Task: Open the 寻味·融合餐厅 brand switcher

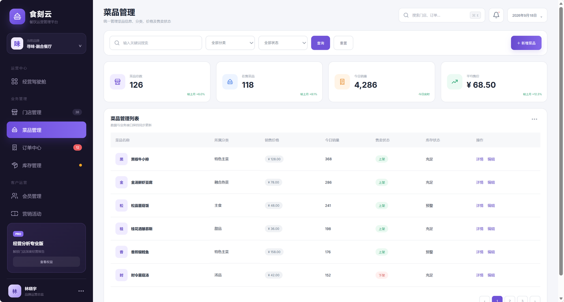Action: [x=46, y=44]
